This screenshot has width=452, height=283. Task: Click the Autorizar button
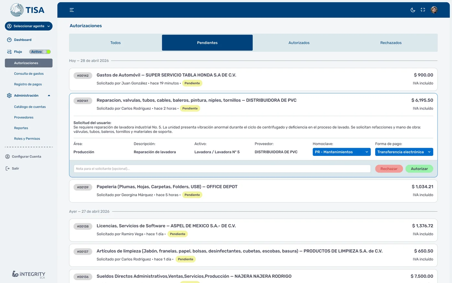419,169
